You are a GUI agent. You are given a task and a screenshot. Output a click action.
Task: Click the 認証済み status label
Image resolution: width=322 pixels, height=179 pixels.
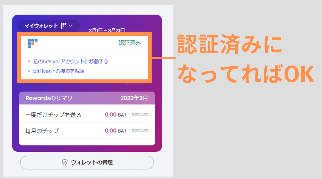point(130,43)
